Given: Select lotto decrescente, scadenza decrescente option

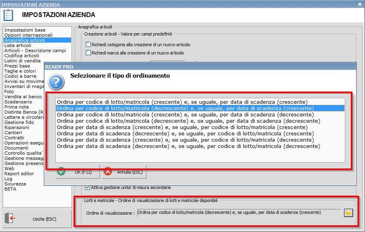Looking at the screenshot, I should tap(200, 121).
